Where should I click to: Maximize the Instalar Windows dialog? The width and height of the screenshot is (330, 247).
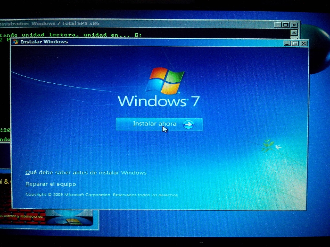[x=295, y=43]
